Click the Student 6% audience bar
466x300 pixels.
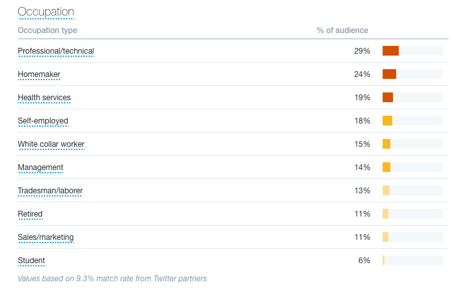click(x=384, y=261)
